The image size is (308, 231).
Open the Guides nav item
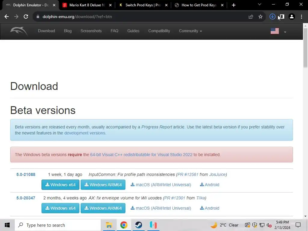[133, 31]
